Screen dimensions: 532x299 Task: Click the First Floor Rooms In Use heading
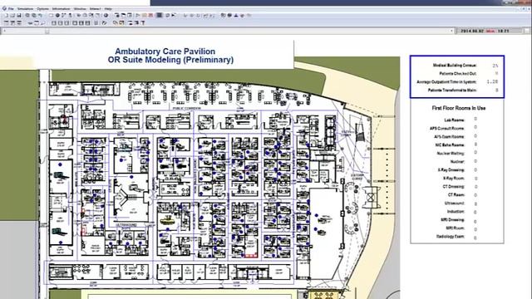(458, 108)
